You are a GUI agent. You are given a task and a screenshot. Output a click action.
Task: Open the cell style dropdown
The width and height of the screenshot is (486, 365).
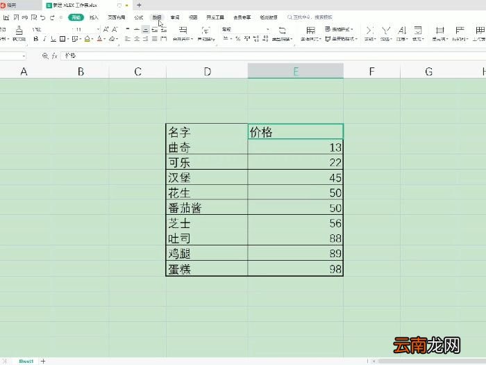342,39
